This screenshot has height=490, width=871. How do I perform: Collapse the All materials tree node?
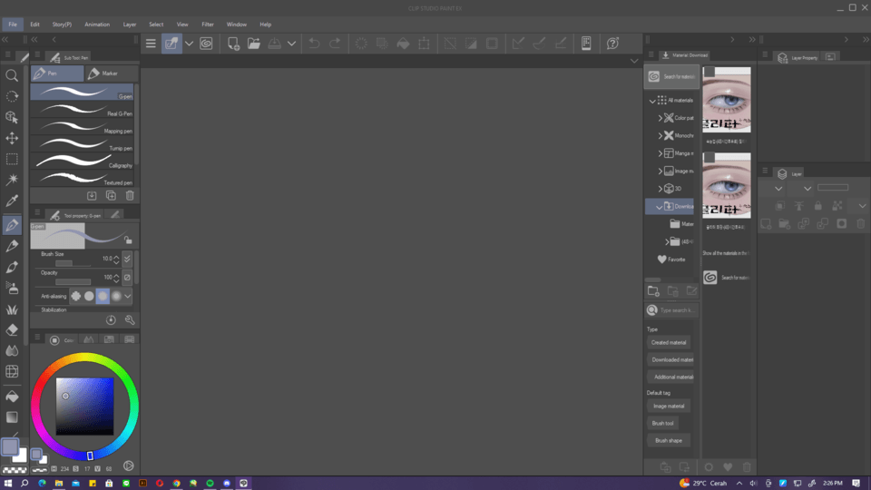tap(652, 101)
